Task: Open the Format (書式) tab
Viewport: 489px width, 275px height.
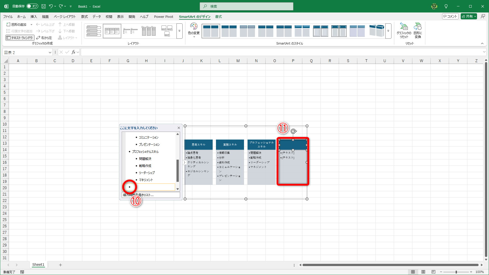Action: (x=218, y=17)
